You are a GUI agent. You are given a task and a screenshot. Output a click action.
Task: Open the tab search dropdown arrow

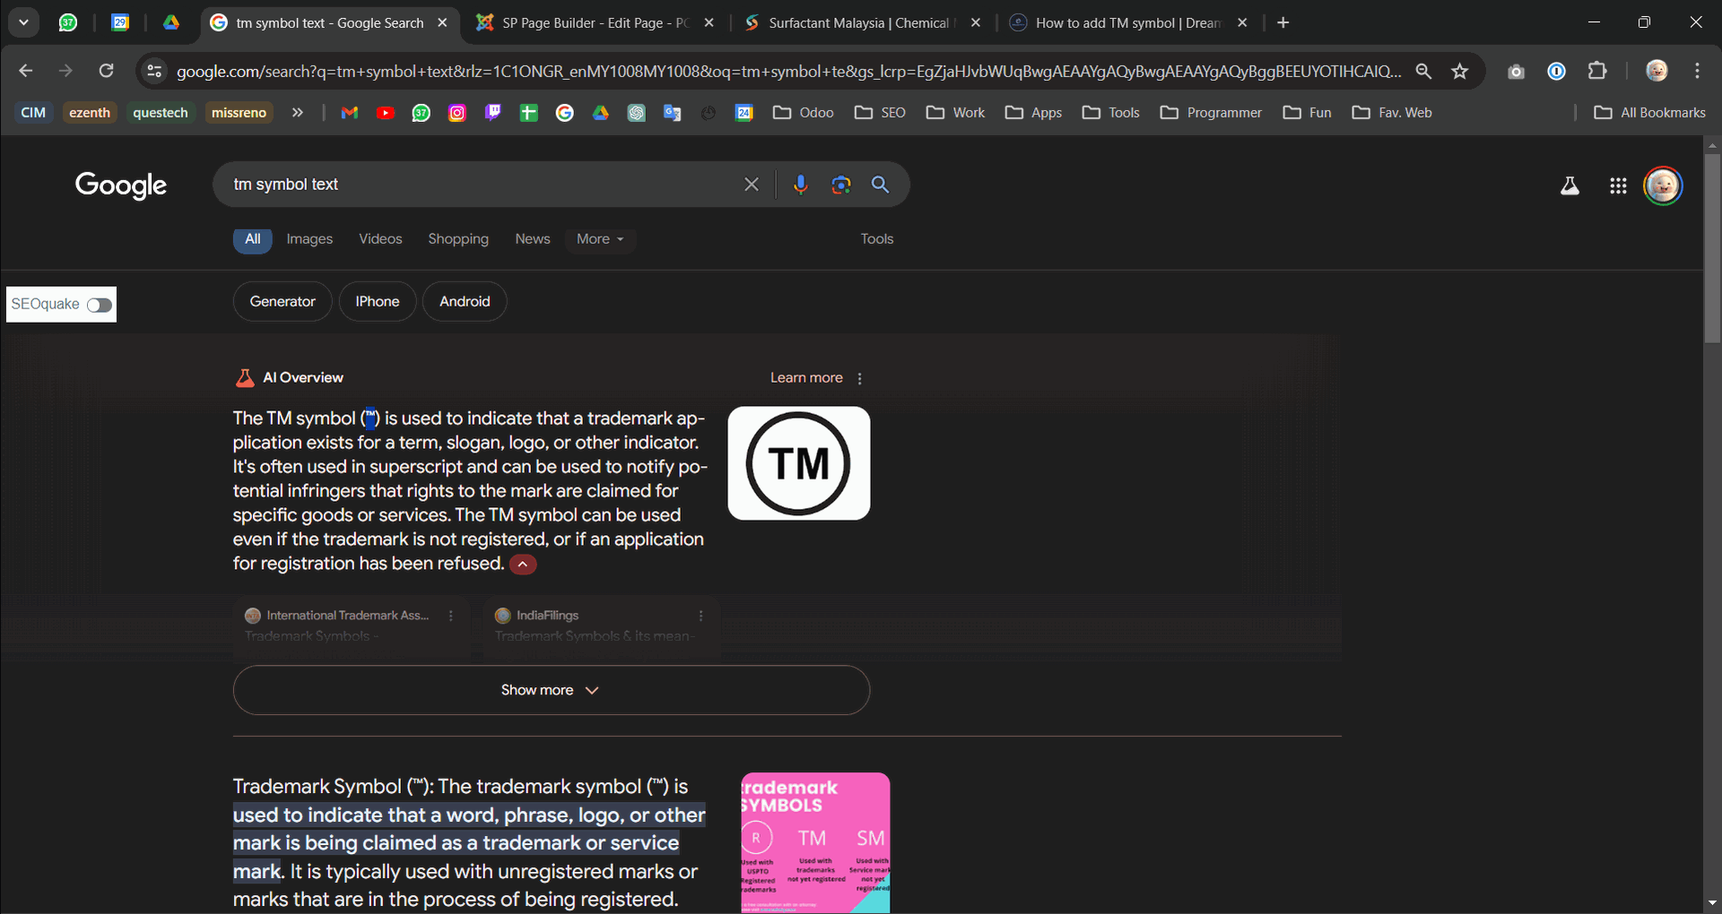point(24,22)
